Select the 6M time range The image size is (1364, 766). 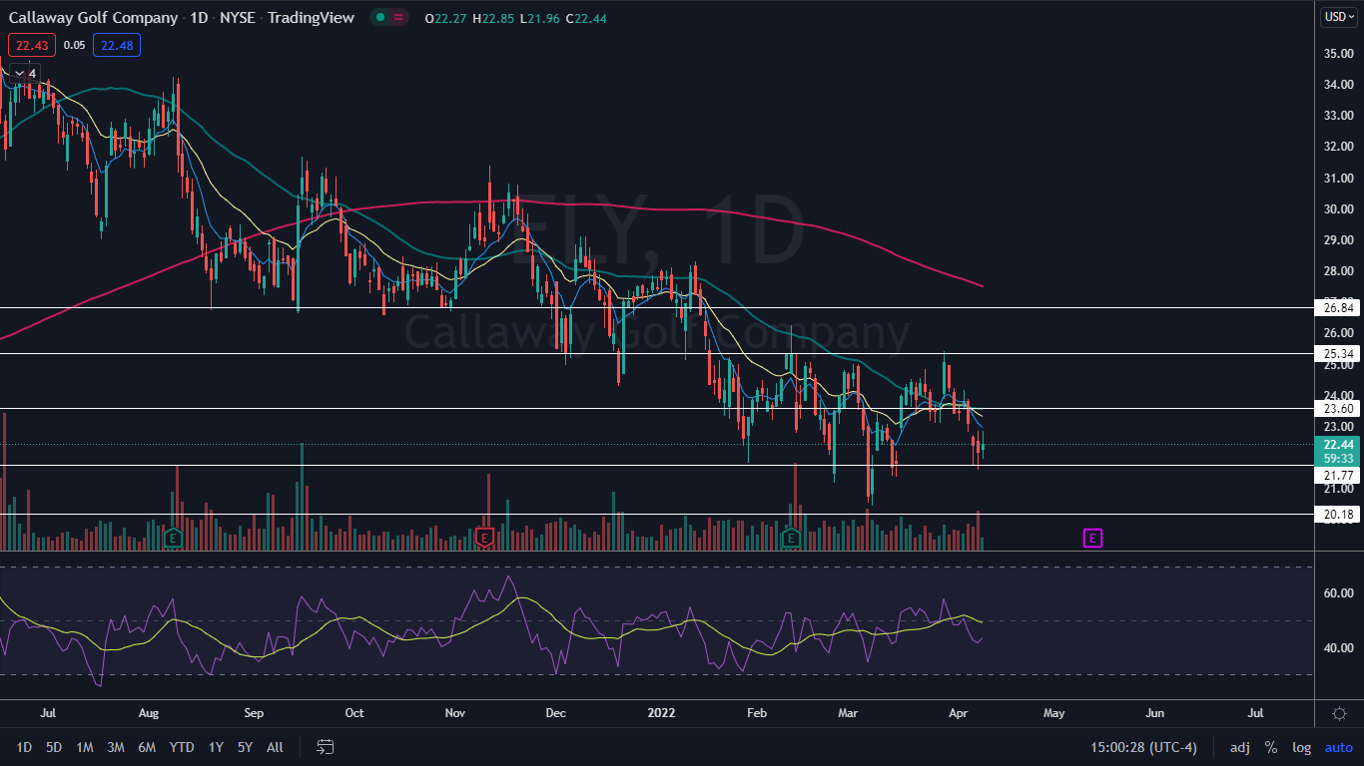coord(147,747)
